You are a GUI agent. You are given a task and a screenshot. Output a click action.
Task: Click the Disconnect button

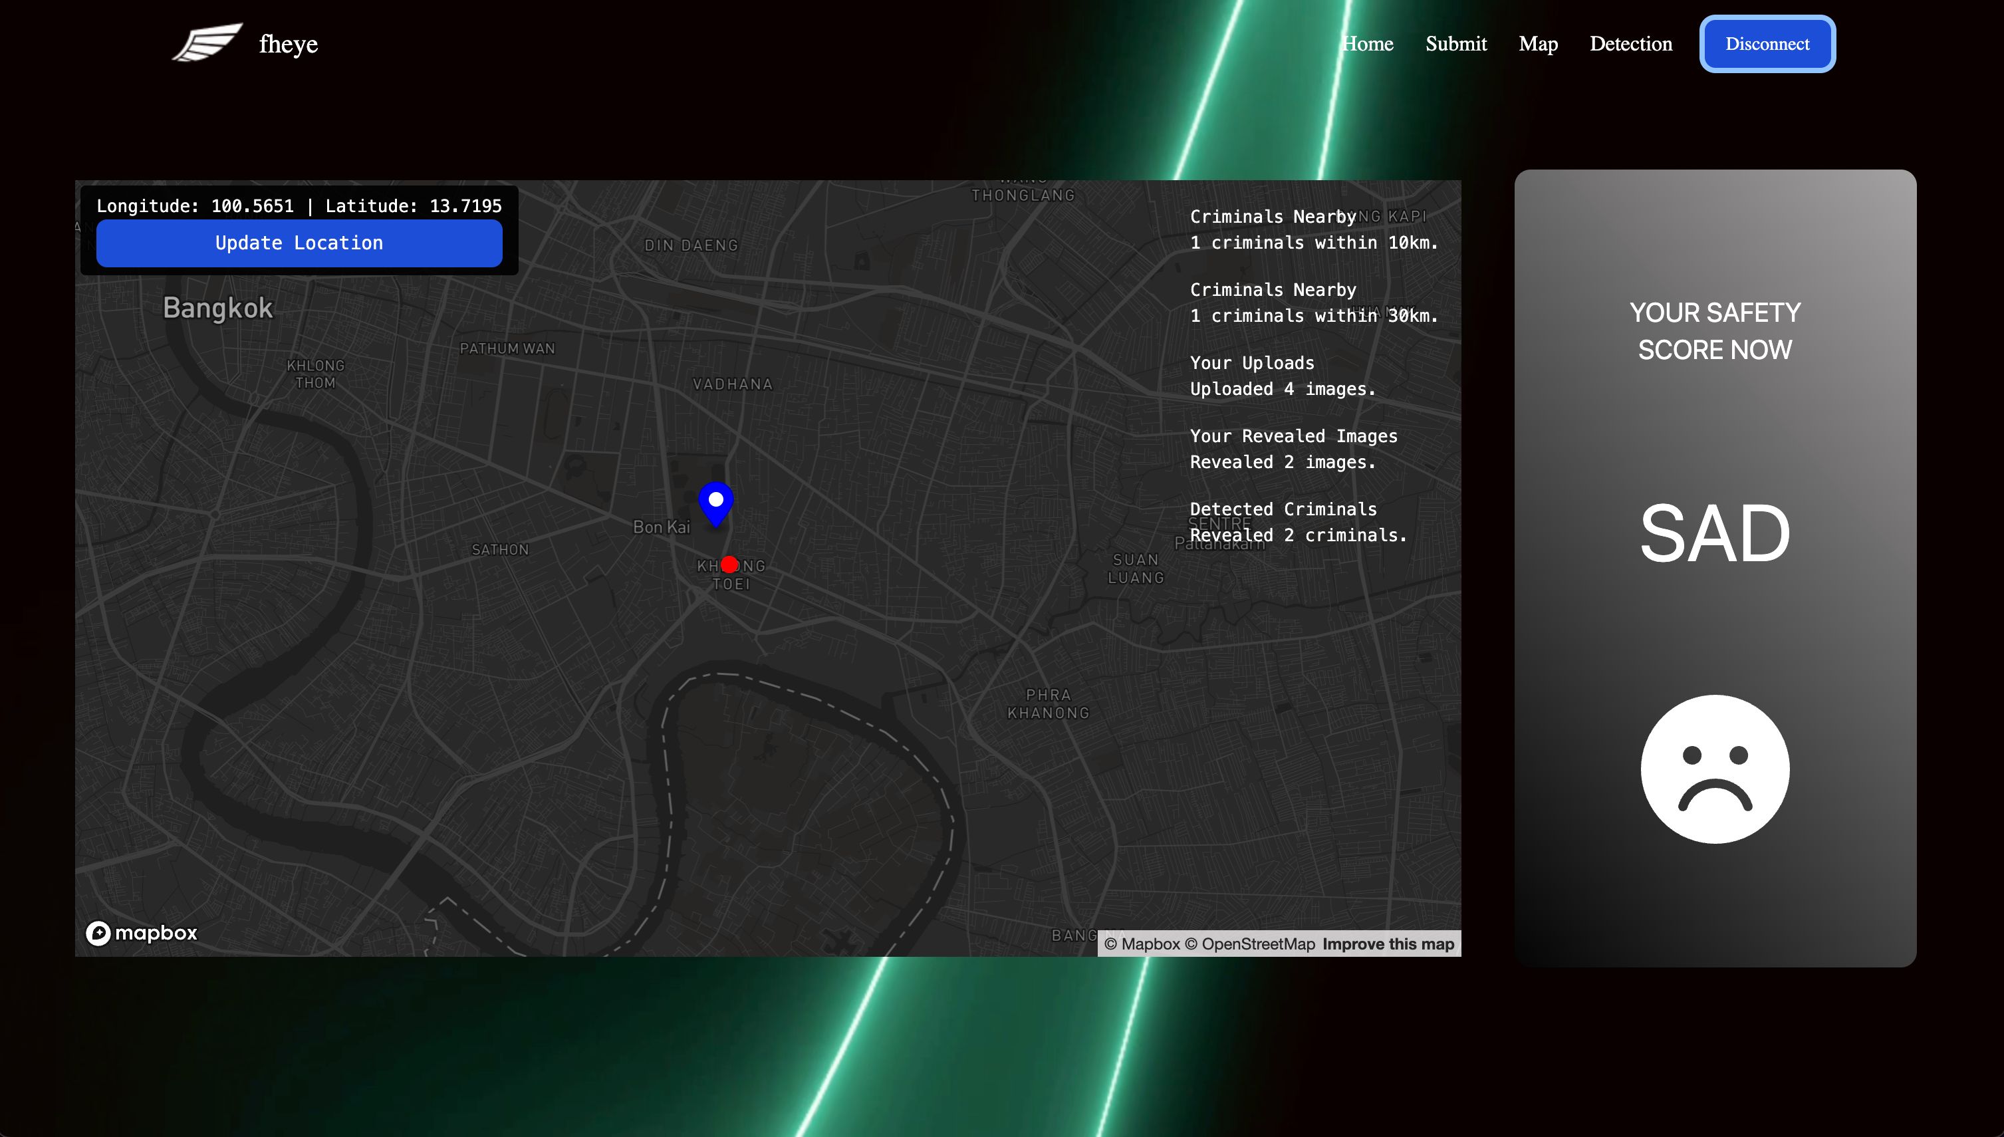click(x=1767, y=44)
